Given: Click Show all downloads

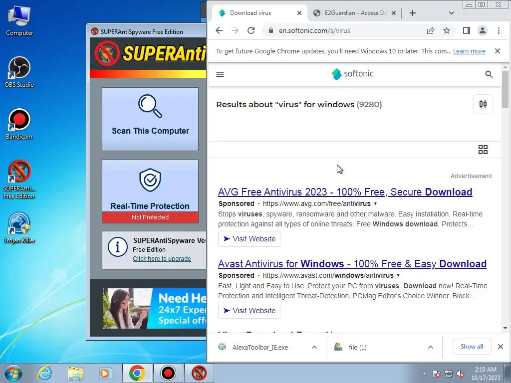Looking at the screenshot, I should 472,347.
